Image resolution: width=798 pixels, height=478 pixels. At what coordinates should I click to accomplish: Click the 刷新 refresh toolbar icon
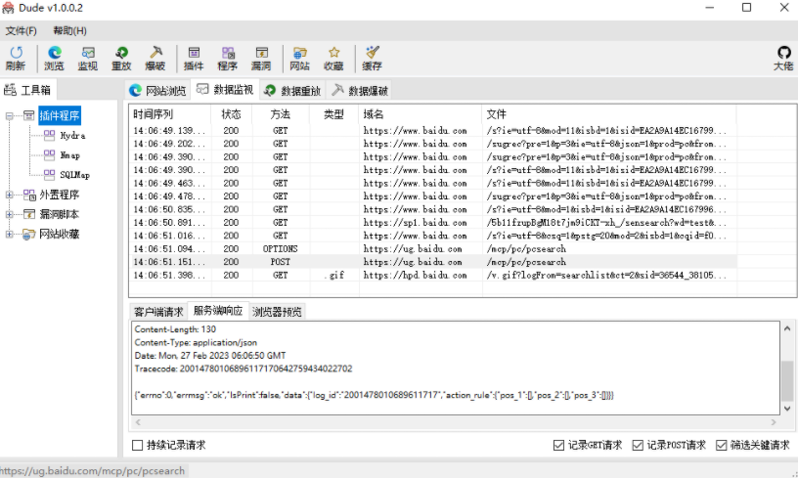pos(16,53)
